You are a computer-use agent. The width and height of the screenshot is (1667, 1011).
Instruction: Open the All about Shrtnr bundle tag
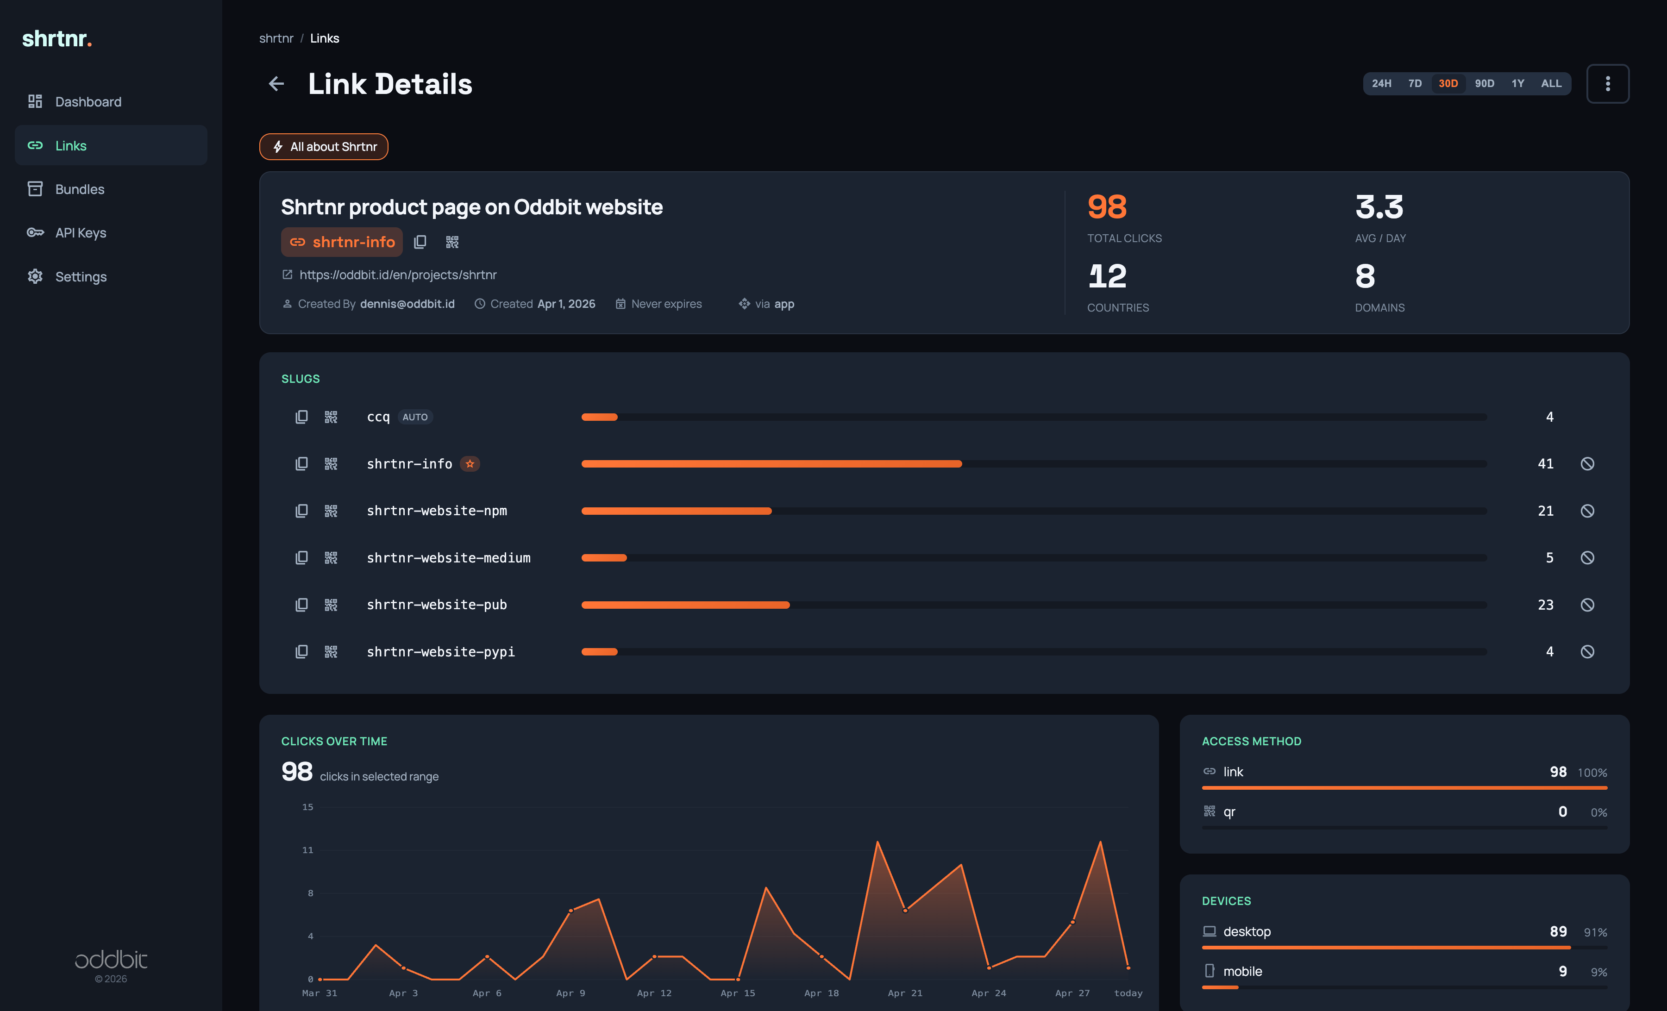pyautogui.click(x=323, y=147)
